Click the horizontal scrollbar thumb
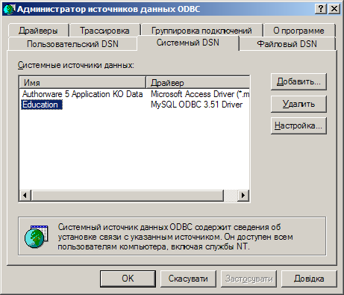 [128, 195]
